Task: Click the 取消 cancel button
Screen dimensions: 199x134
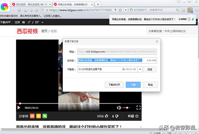Action: pos(150,85)
